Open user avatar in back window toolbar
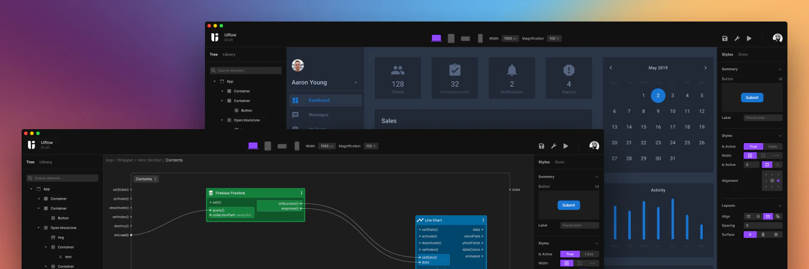 [x=777, y=38]
